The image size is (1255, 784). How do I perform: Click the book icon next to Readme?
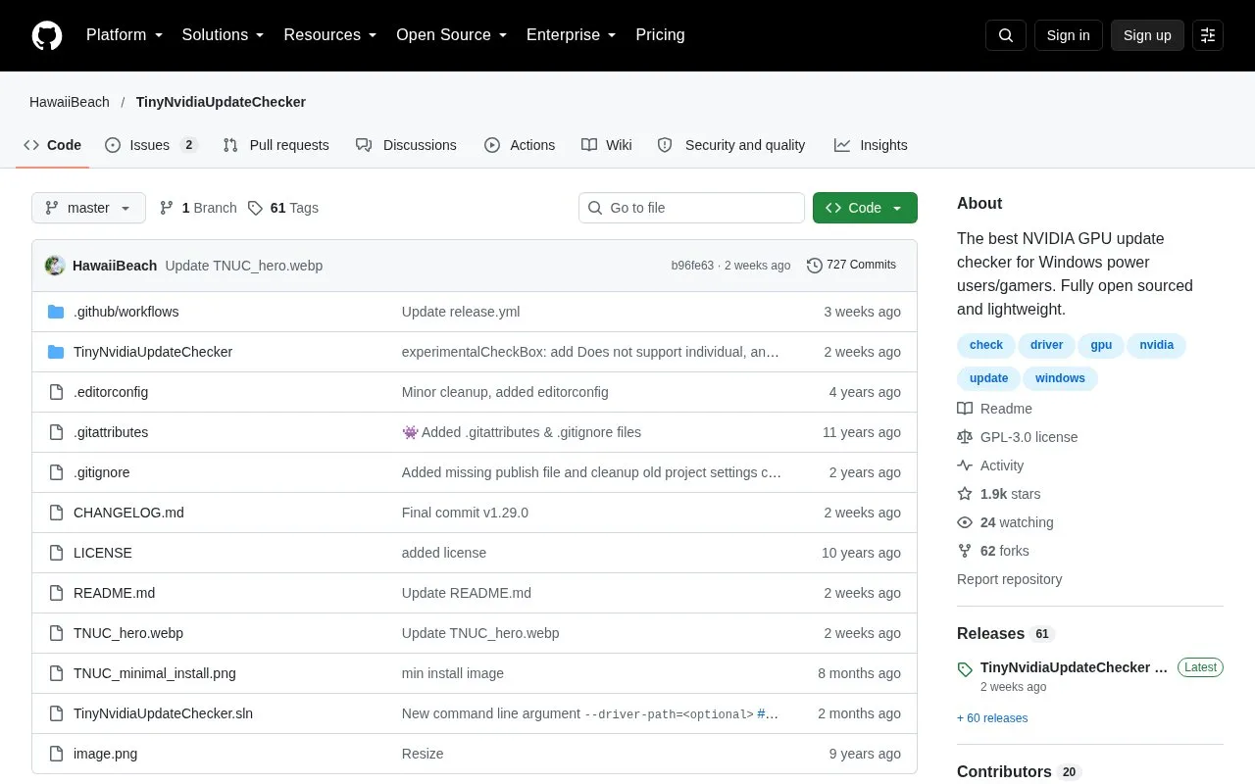[x=965, y=409]
